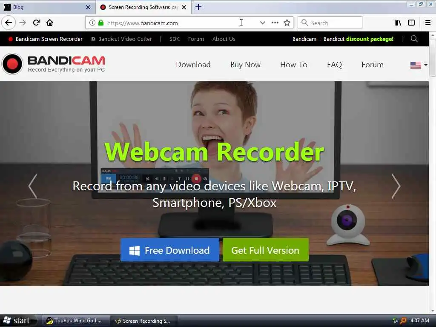Image resolution: width=436 pixels, height=327 pixels.
Task: Open the language flag dropdown
Action: coord(419,65)
